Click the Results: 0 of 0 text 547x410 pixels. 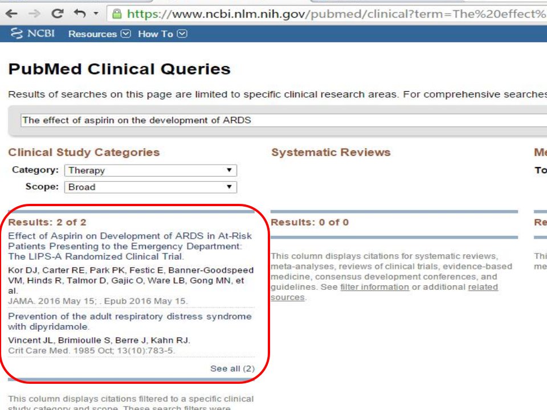tap(309, 222)
